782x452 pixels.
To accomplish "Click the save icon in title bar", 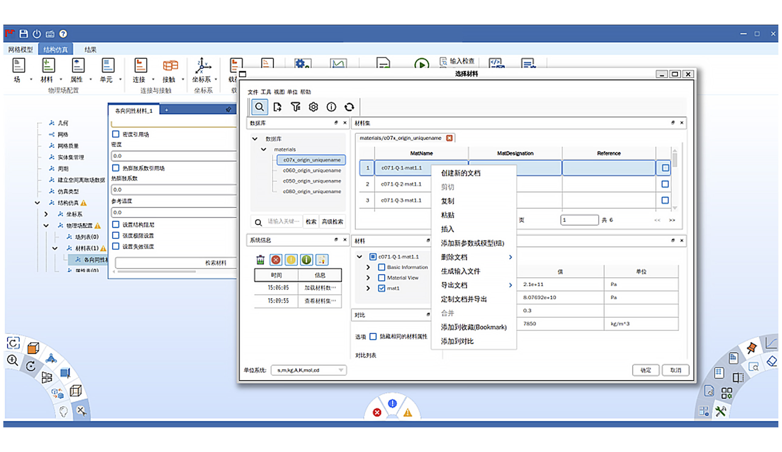I will tap(24, 34).
